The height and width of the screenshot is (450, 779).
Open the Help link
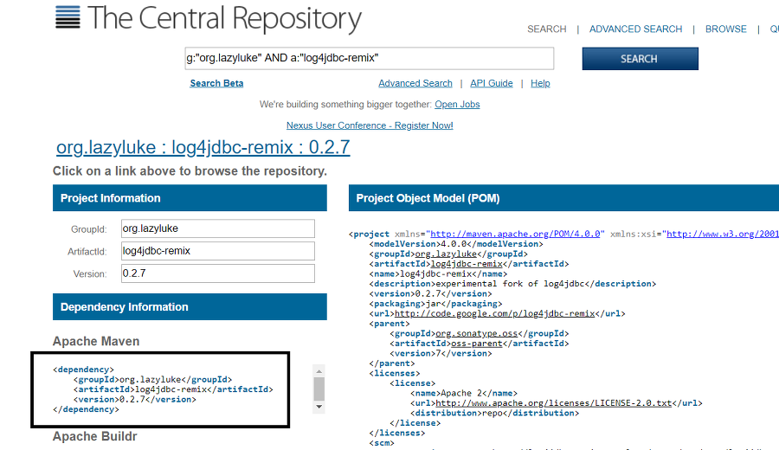coord(540,83)
